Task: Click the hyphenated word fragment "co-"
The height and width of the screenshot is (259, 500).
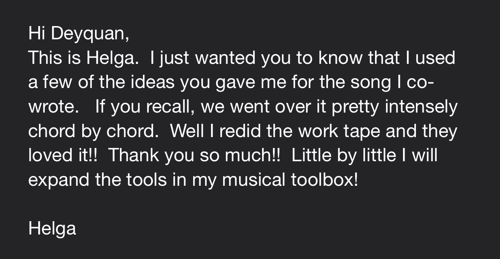Action: [421, 83]
